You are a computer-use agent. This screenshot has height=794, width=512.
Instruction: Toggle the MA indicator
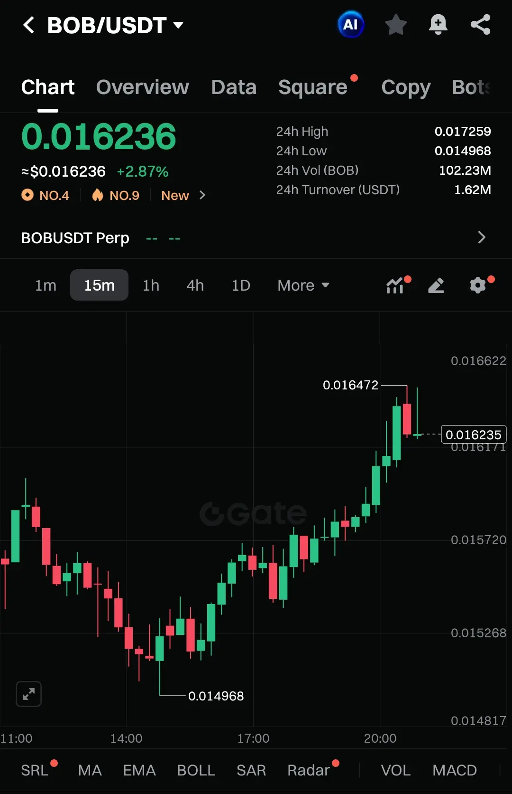[90, 770]
